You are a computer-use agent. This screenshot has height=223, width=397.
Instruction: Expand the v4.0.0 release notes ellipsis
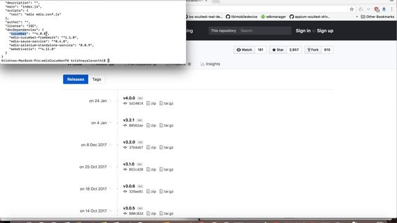click(140, 98)
